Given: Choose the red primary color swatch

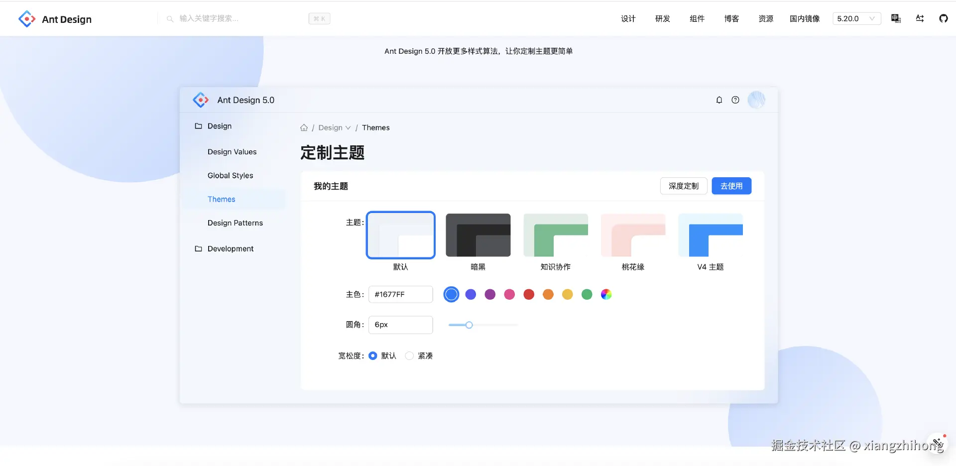Looking at the screenshot, I should (529, 294).
